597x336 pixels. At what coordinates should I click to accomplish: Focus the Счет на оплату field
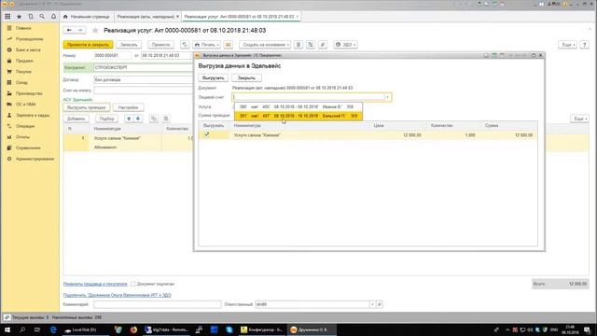(x=144, y=91)
